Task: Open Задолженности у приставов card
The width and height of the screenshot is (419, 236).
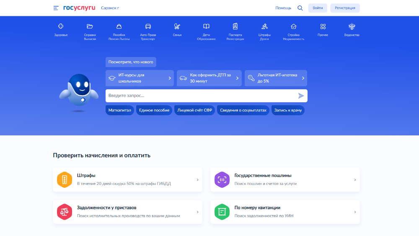Action: coord(128,212)
